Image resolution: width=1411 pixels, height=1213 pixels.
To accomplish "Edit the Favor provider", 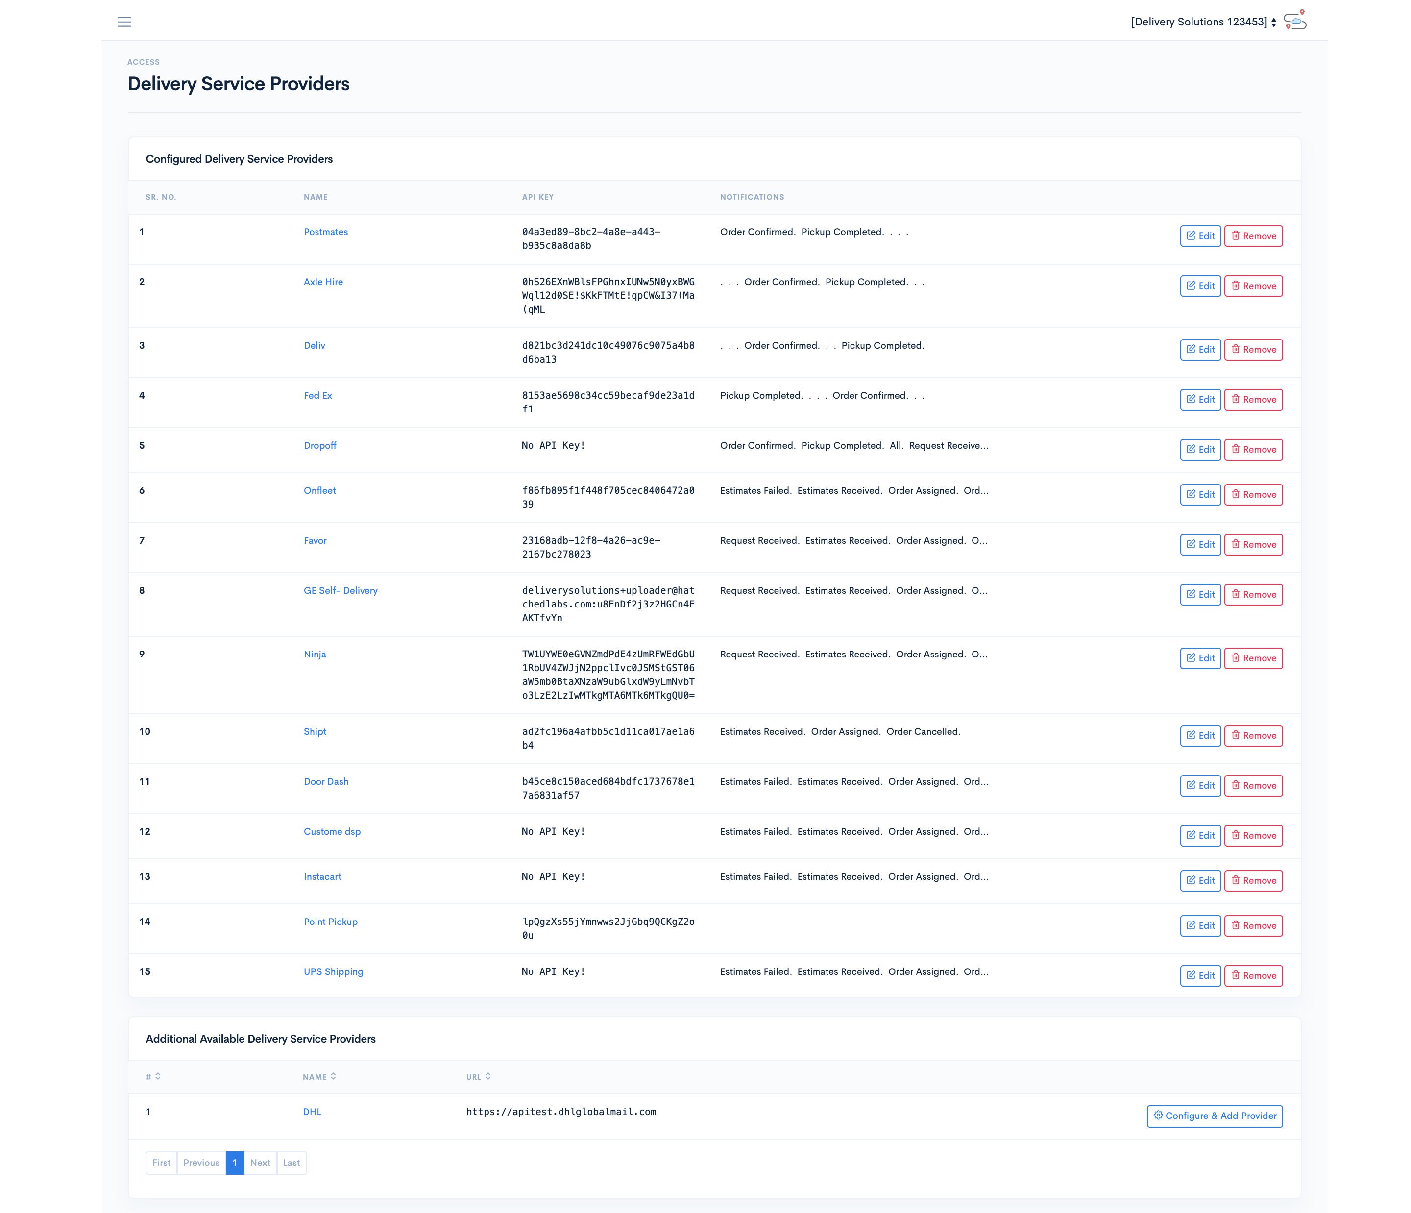I will [x=1200, y=545].
